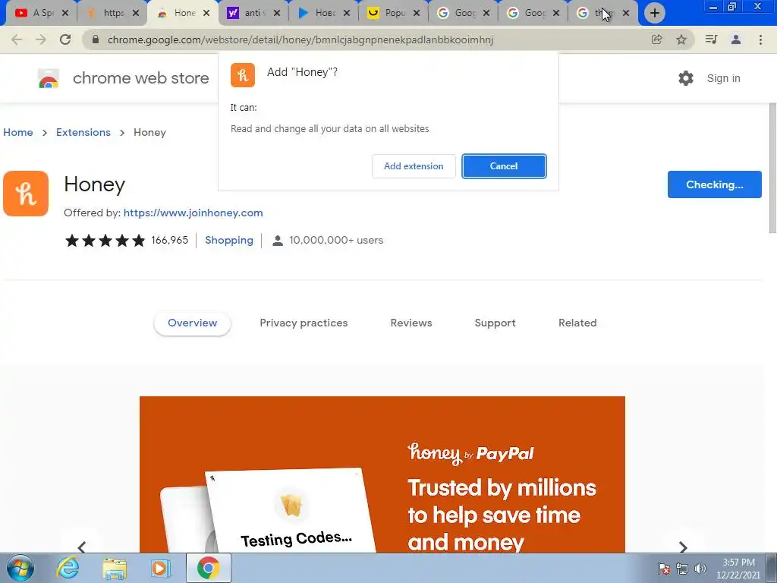The height and width of the screenshot is (583, 777).
Task: Select the Overview tab
Action: pos(192,323)
